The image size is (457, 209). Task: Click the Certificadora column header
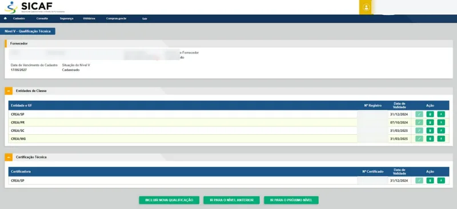point(21,172)
